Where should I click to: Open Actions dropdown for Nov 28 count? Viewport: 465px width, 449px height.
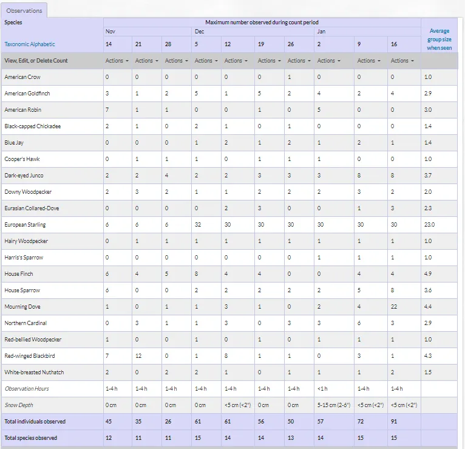(177, 61)
